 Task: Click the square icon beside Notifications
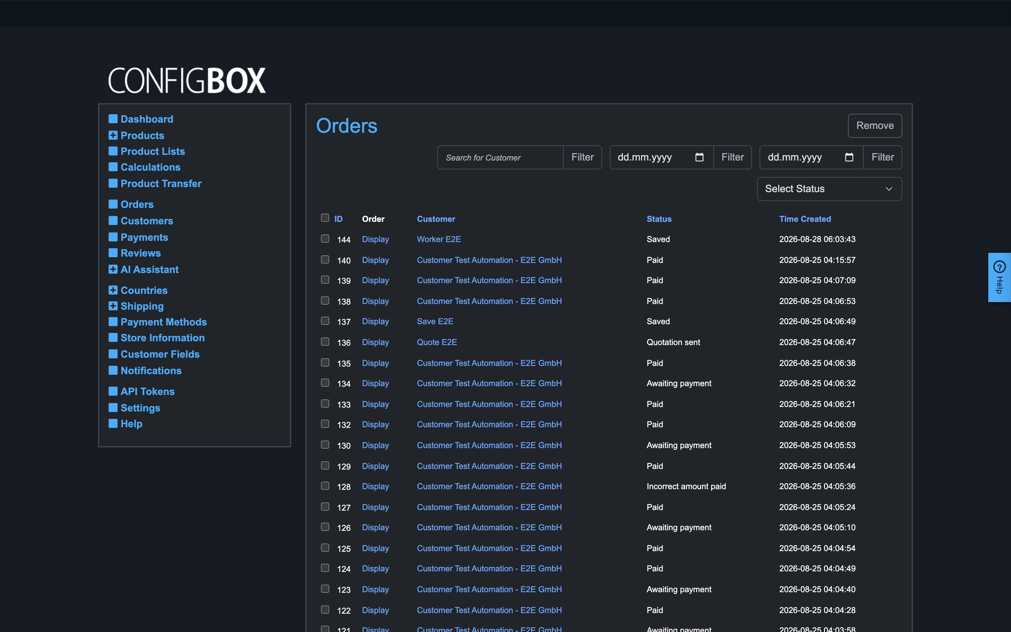click(x=113, y=370)
